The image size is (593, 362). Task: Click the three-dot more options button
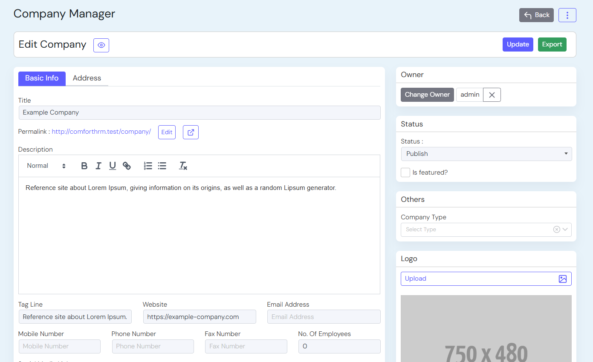click(x=567, y=15)
